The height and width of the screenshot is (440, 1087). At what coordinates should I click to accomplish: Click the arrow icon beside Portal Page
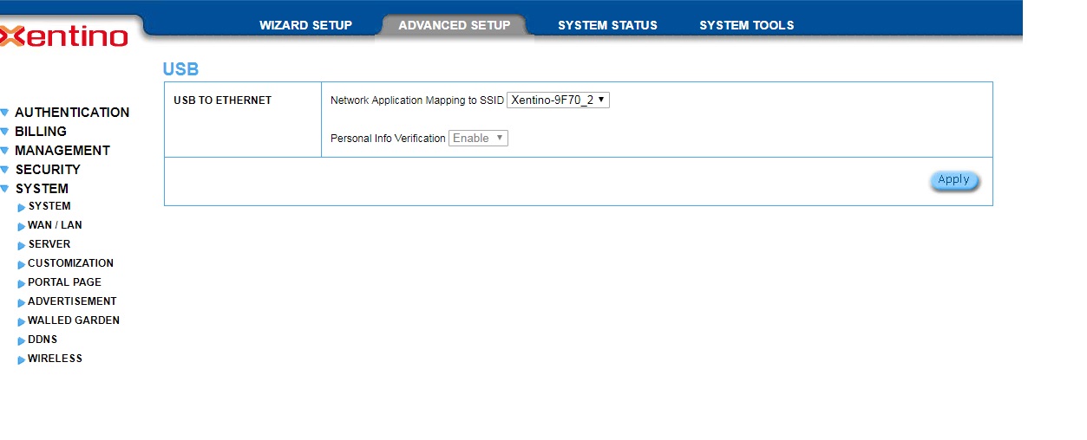pyautogui.click(x=22, y=283)
